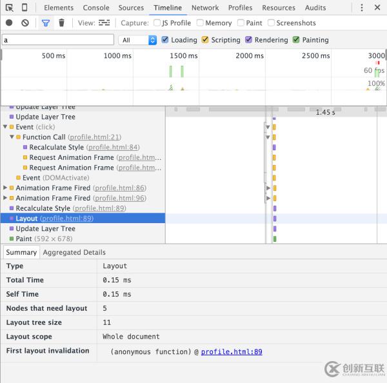
Task: Expand profile.html:96 frame arrow in timeline pane
Action: click(268, 198)
